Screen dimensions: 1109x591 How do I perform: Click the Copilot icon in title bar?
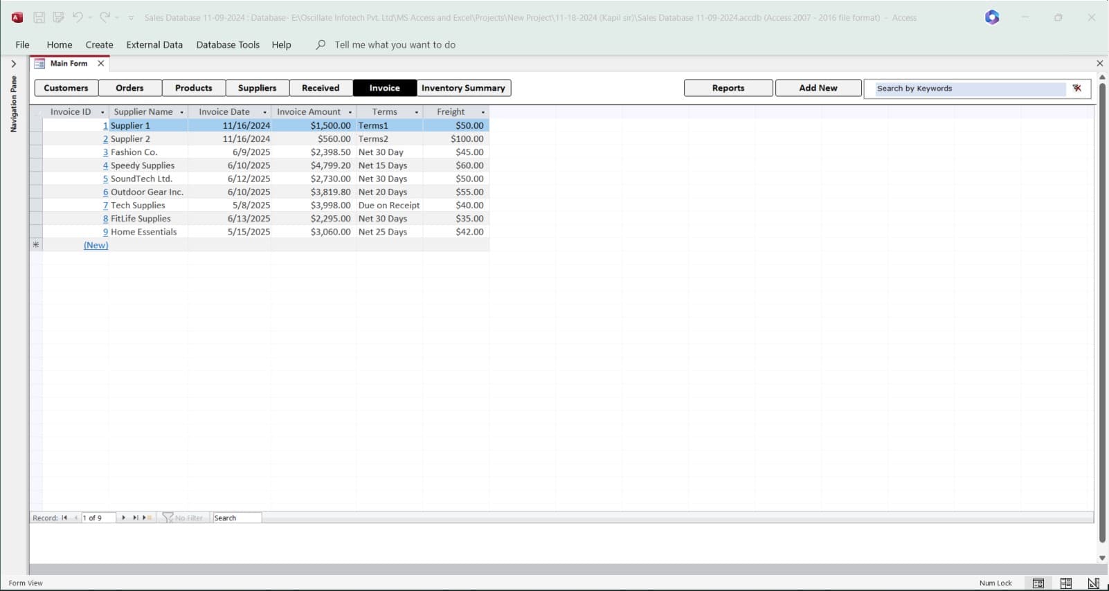992,17
